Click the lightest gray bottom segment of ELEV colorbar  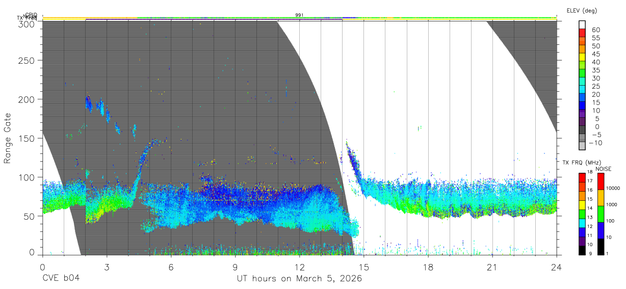click(x=582, y=145)
